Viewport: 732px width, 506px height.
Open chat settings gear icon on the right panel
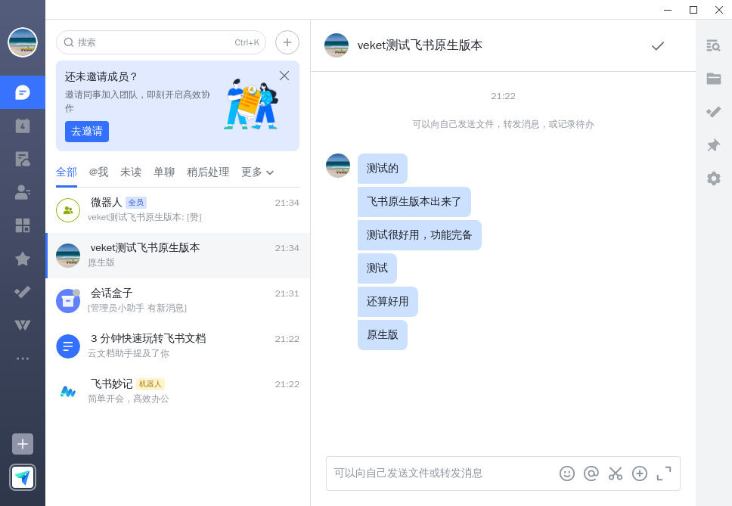(713, 178)
